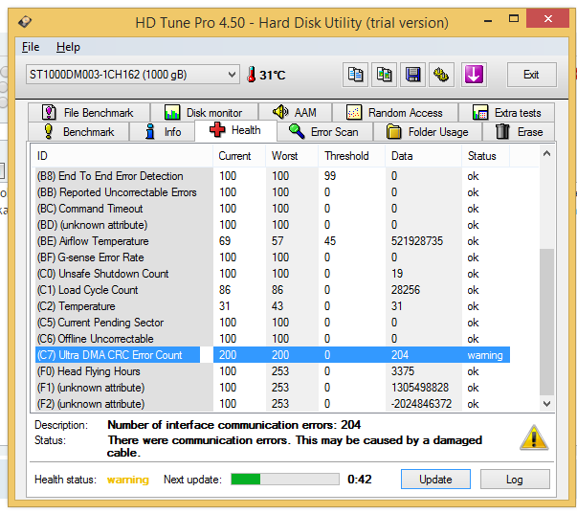Click the Threshold column header

(351, 156)
